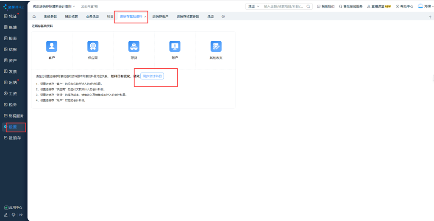Toggle the sun theme icon

pyautogui.click(x=14, y=215)
